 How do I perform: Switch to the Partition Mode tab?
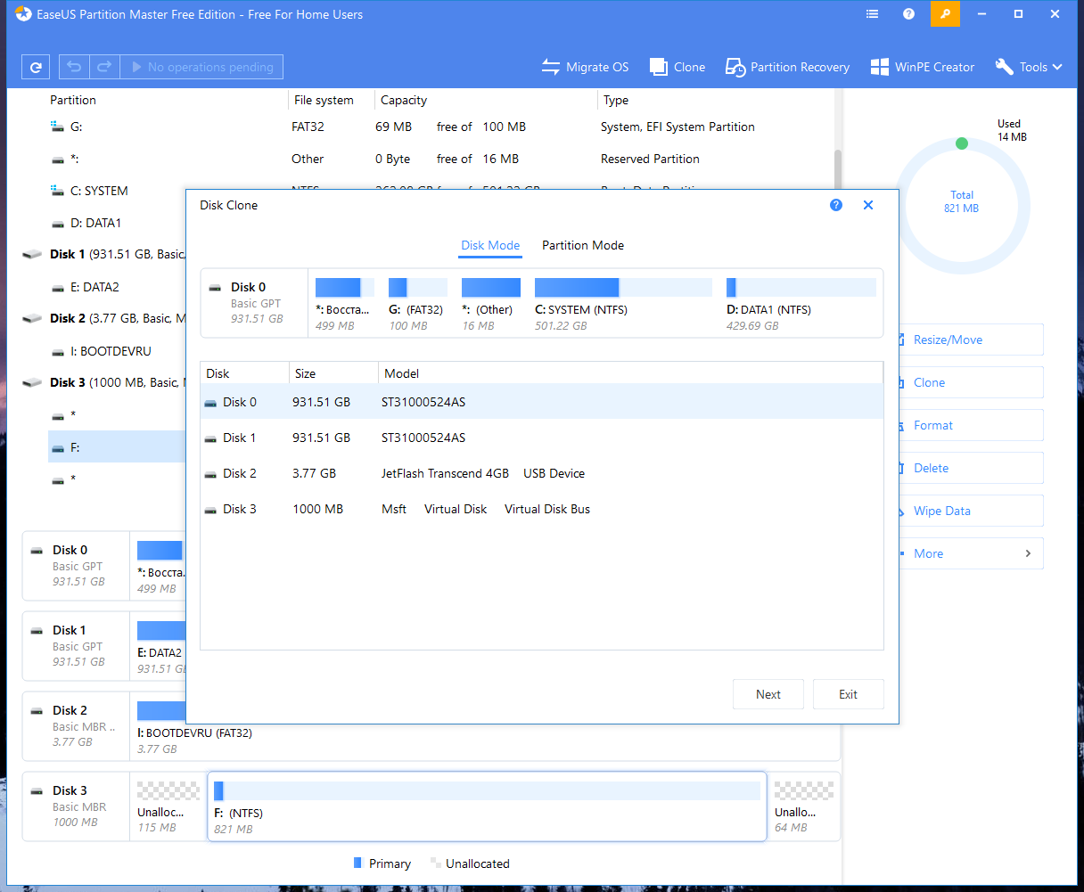click(x=583, y=245)
